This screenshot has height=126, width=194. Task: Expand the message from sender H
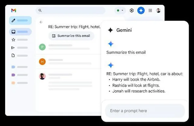point(69,62)
